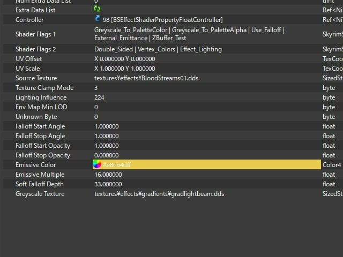Open the color wheel picker for Emissive Color

(97, 164)
